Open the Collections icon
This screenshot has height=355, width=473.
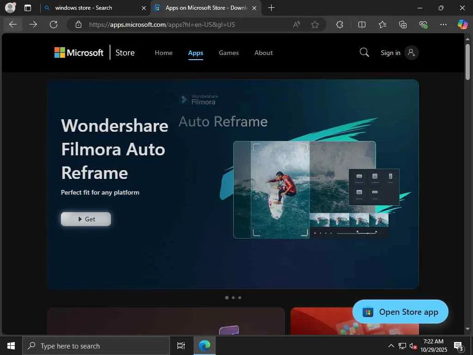pos(403,24)
